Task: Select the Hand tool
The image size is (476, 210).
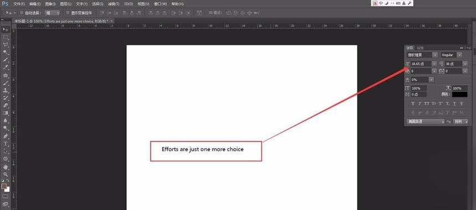Action: [x=6, y=167]
